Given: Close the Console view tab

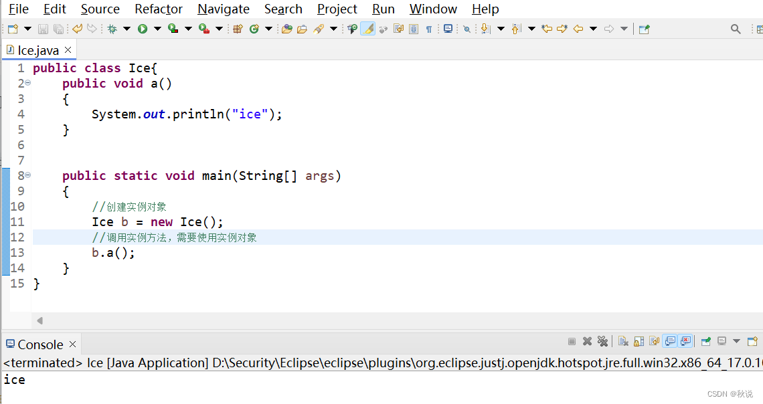Looking at the screenshot, I should [72, 344].
